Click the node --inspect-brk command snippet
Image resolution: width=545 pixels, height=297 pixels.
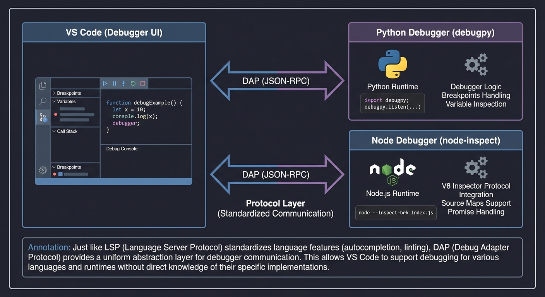pyautogui.click(x=396, y=213)
